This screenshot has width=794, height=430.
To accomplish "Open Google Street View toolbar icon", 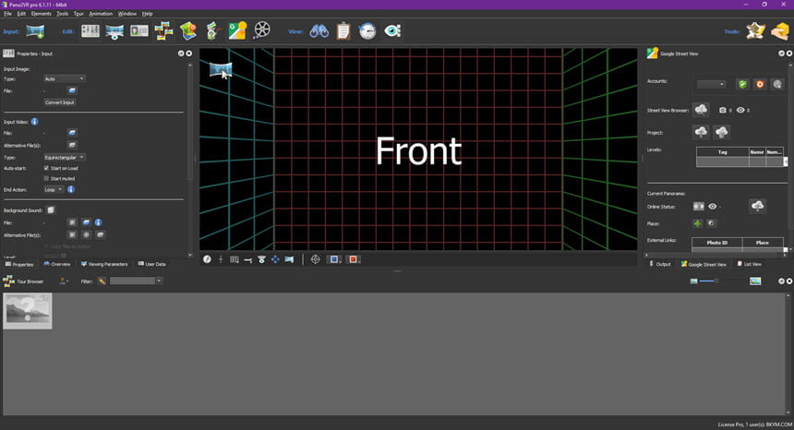I will (x=237, y=30).
